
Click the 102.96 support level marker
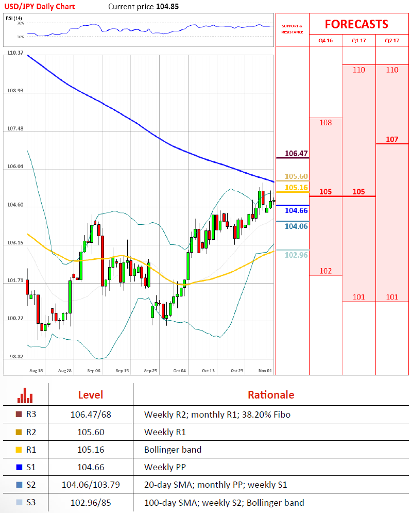pos(296,255)
